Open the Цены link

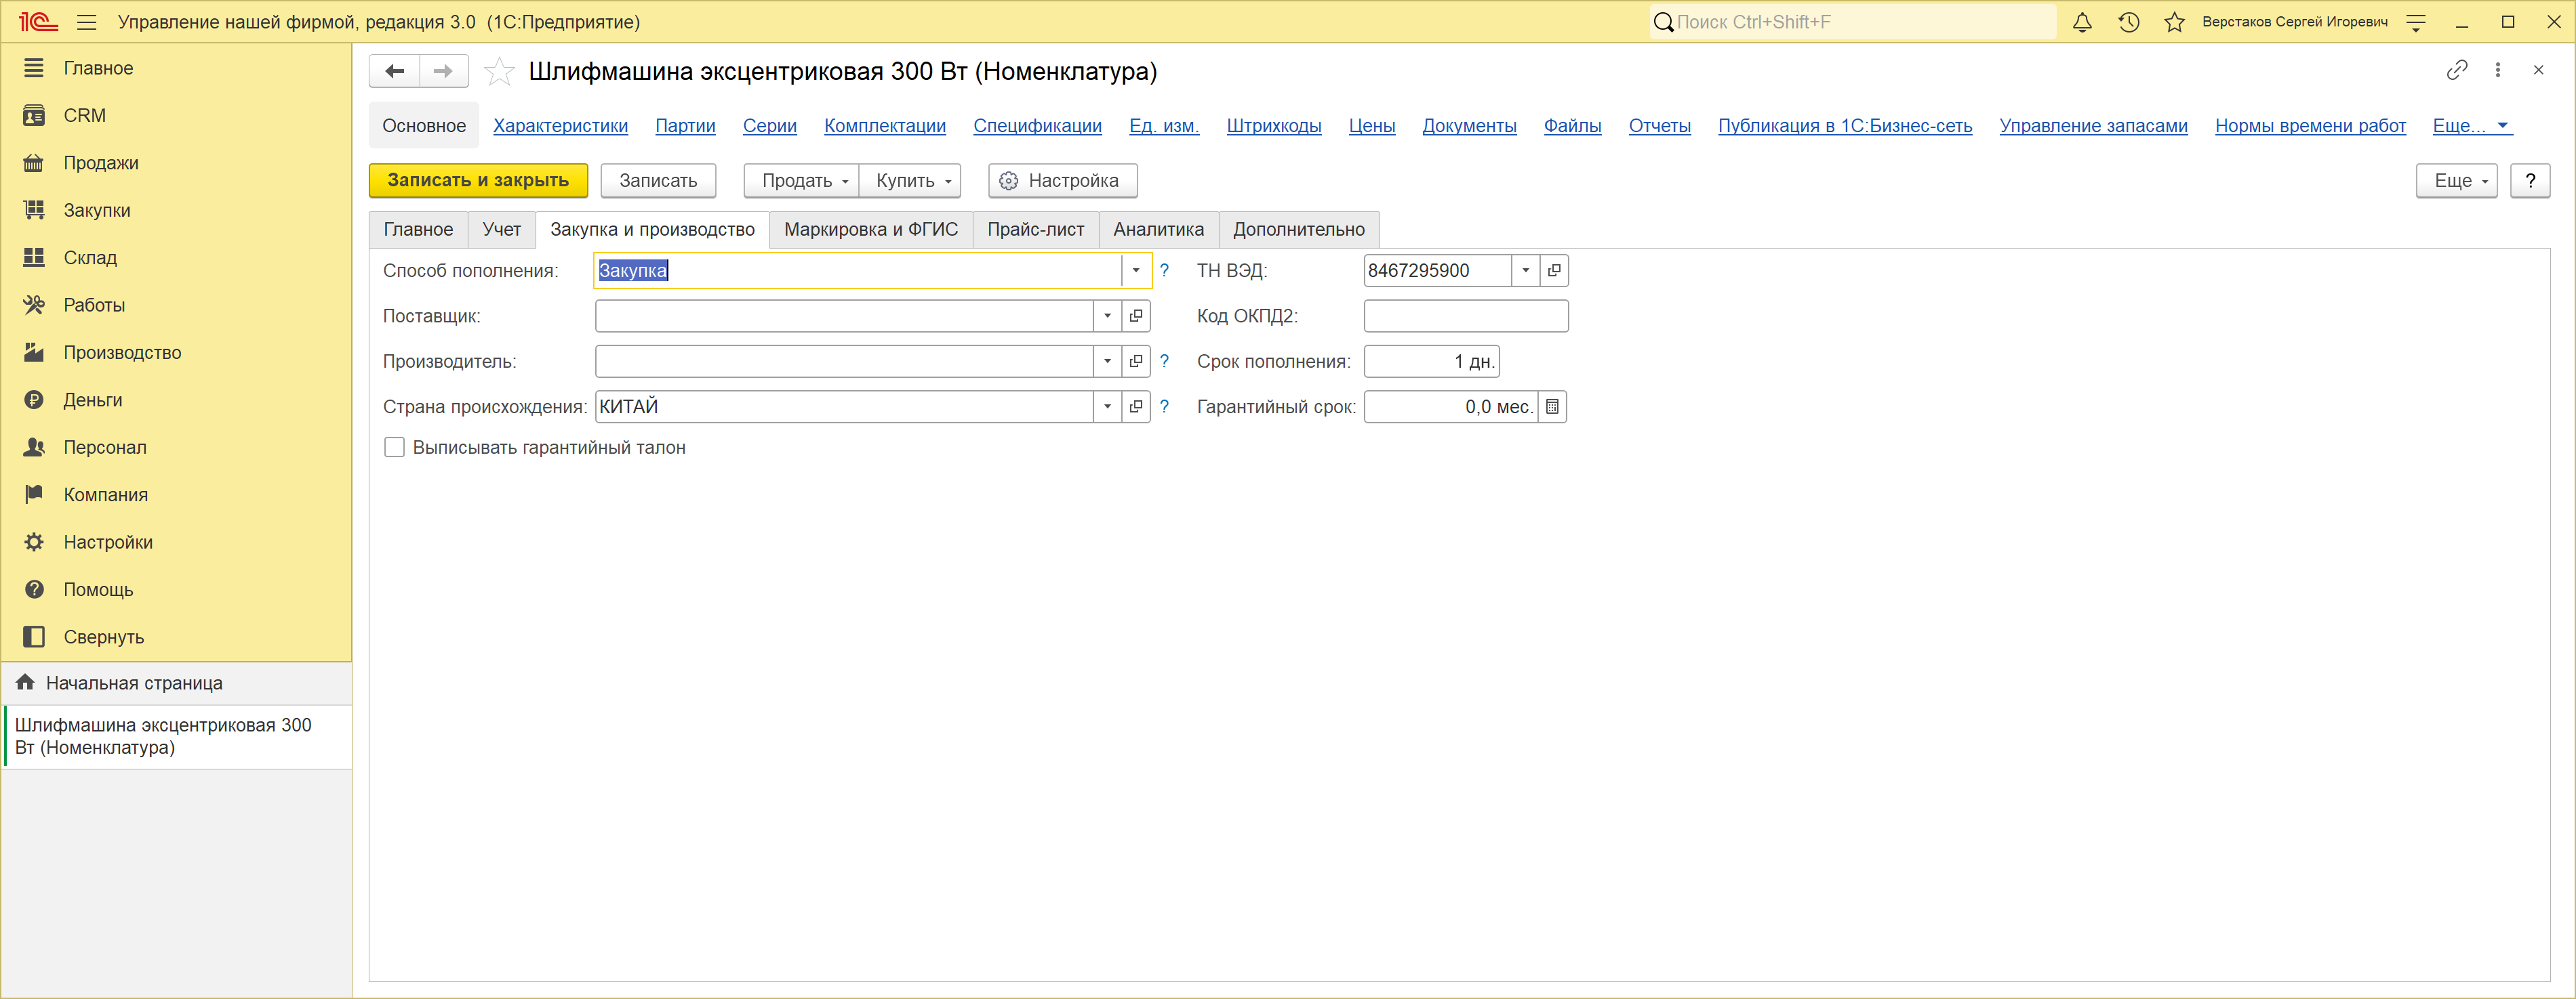click(1372, 126)
